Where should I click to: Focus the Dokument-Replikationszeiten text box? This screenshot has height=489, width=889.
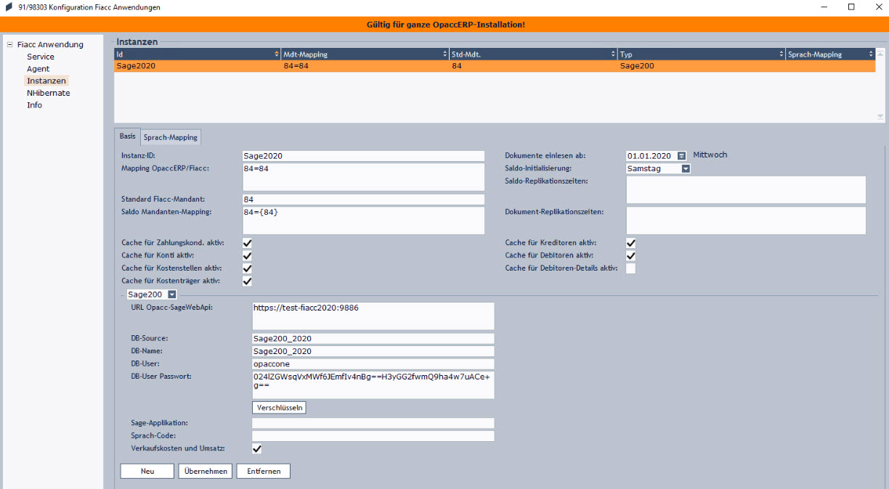[x=746, y=221]
